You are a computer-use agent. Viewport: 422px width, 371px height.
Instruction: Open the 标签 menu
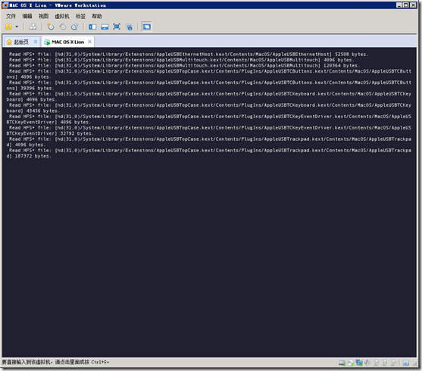click(x=80, y=16)
